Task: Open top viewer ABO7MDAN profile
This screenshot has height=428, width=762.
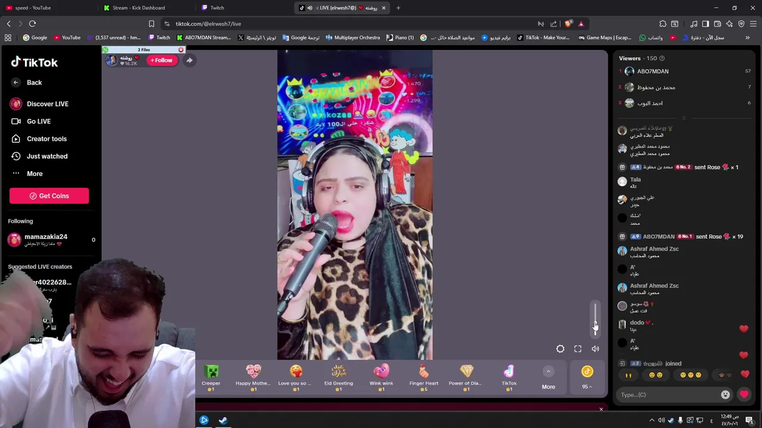Action: click(652, 71)
